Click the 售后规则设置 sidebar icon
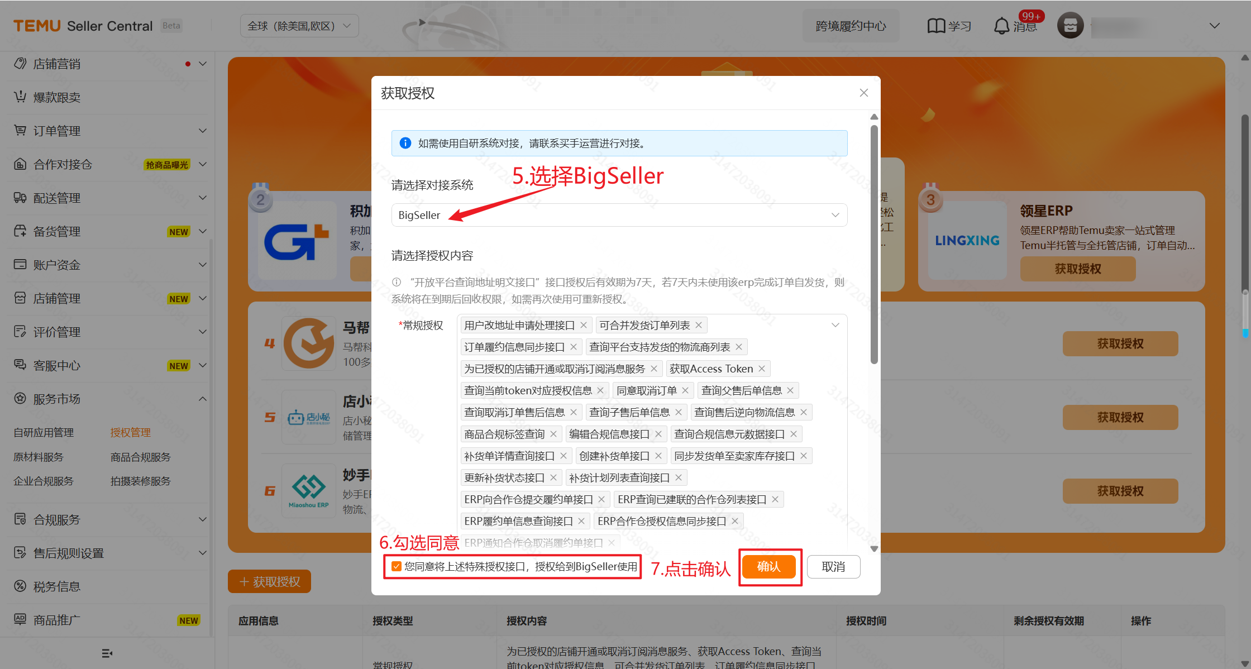The width and height of the screenshot is (1251, 669). tap(20, 553)
